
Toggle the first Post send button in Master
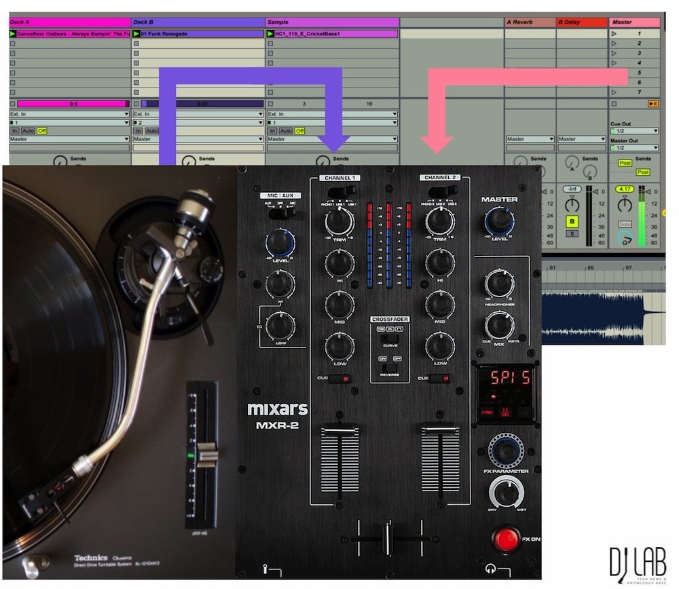624,163
